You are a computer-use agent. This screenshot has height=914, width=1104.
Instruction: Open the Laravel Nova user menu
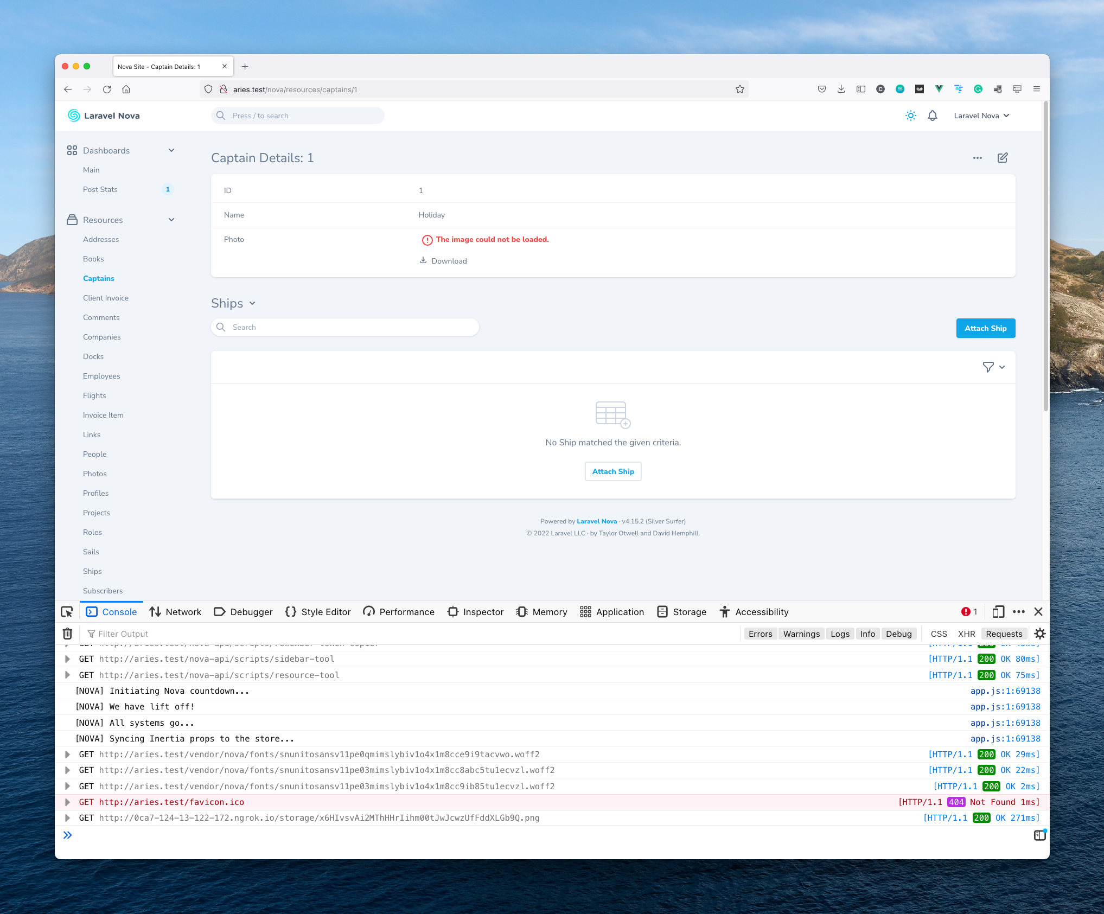[981, 116]
